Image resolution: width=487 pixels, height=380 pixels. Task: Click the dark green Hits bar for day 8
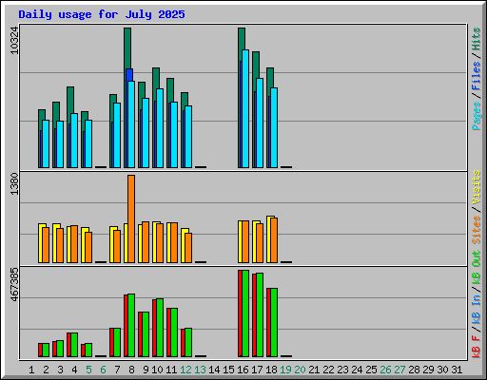(x=127, y=47)
